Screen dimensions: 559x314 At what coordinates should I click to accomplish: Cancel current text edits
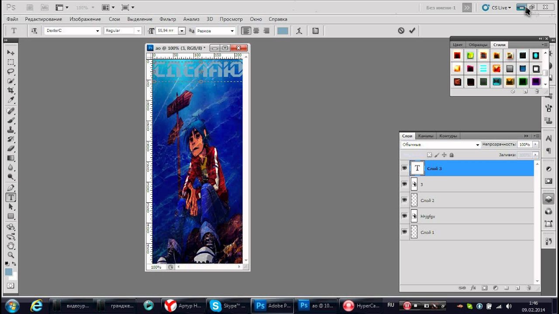(x=401, y=31)
